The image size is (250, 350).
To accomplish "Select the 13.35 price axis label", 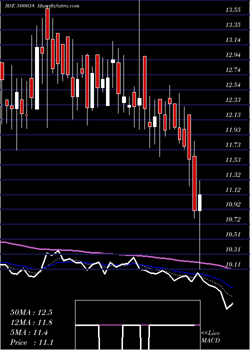I will coord(233,25).
